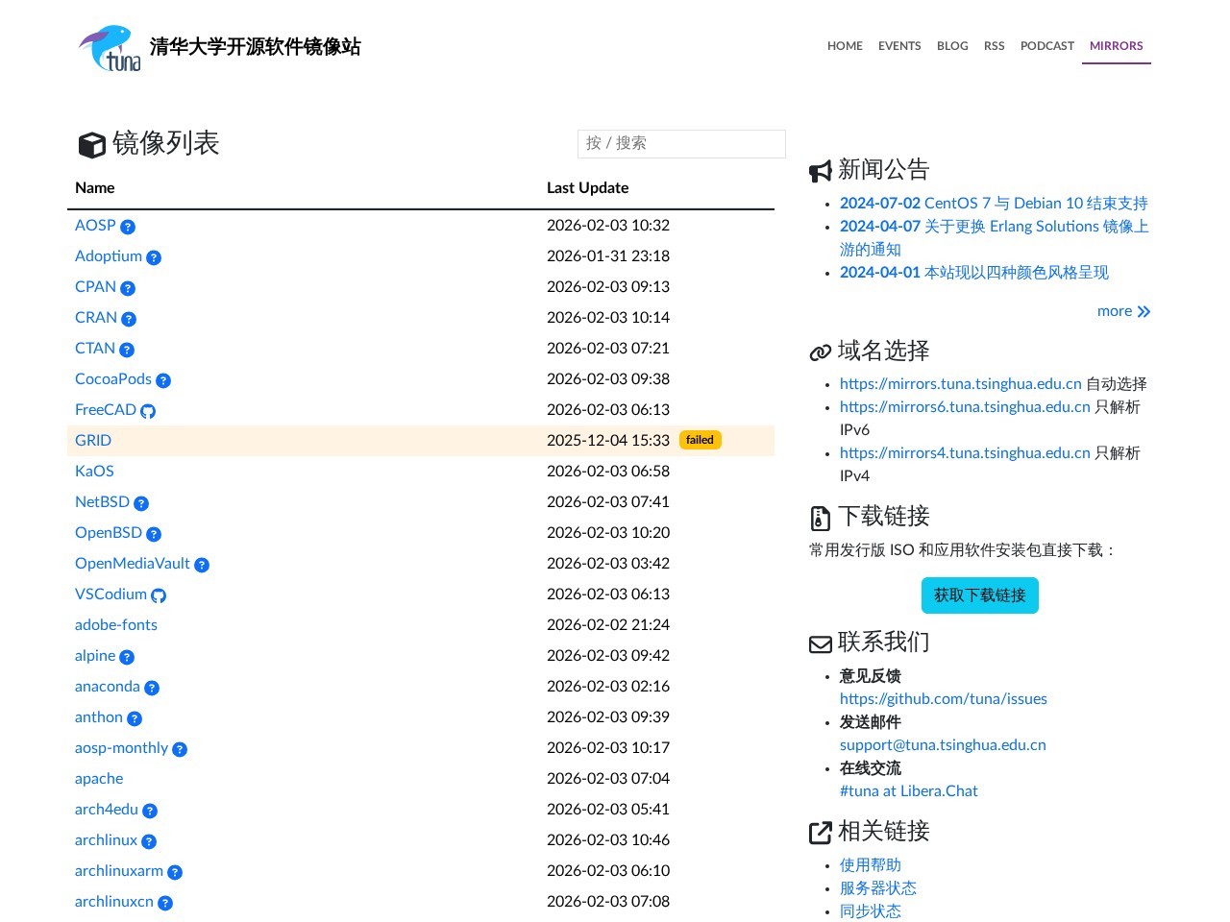Screen dimensions: 1230x922
Task: Click the 获取下载链接 button
Action: pyautogui.click(x=980, y=595)
